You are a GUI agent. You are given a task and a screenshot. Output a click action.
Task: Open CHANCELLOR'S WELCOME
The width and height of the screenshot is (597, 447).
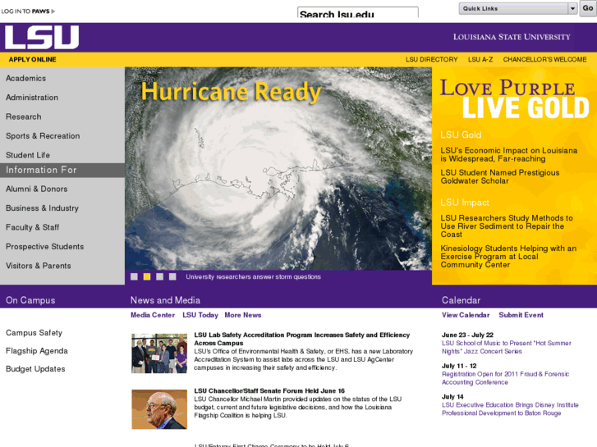point(544,59)
